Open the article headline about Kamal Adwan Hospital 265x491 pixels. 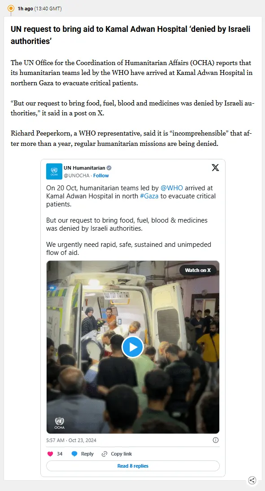[130, 35]
